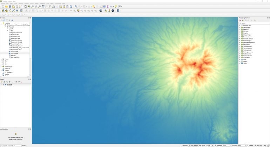Select the MapArea.shp file in Browser

point(15,35)
